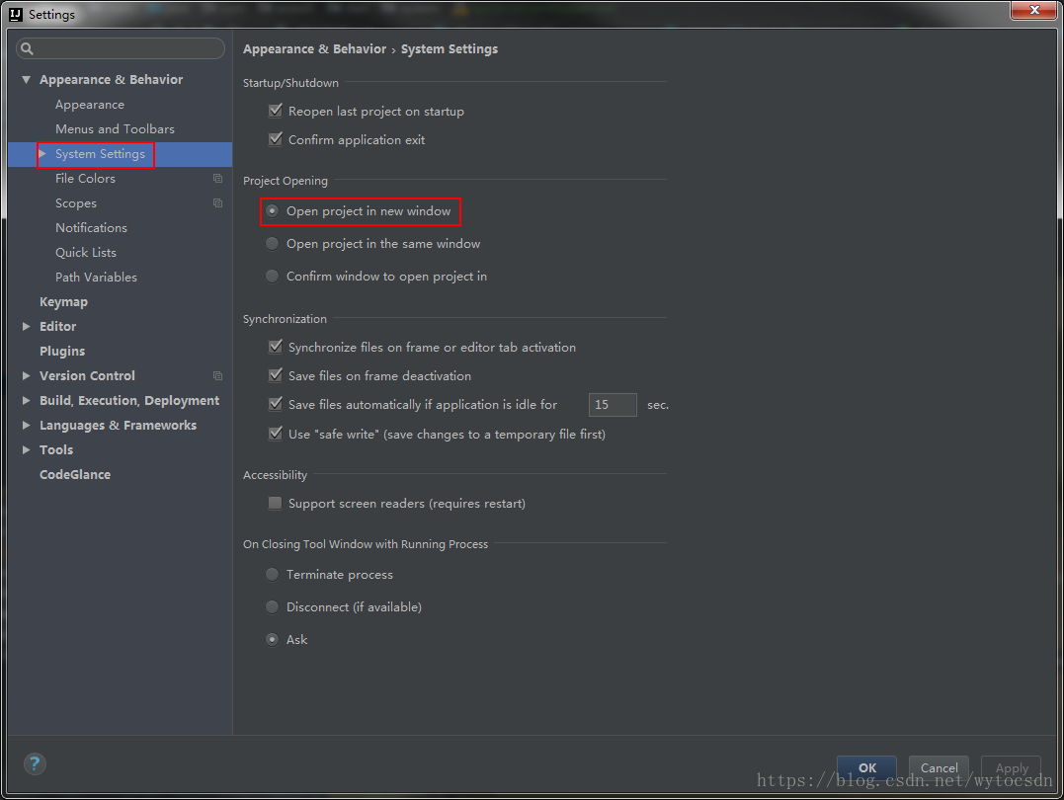Toggle Confirm application exit checkbox

[276, 140]
